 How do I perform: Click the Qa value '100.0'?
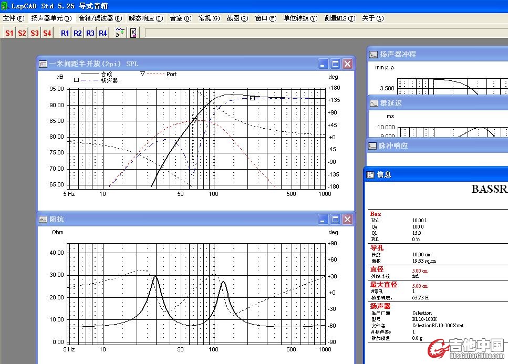[418, 227]
